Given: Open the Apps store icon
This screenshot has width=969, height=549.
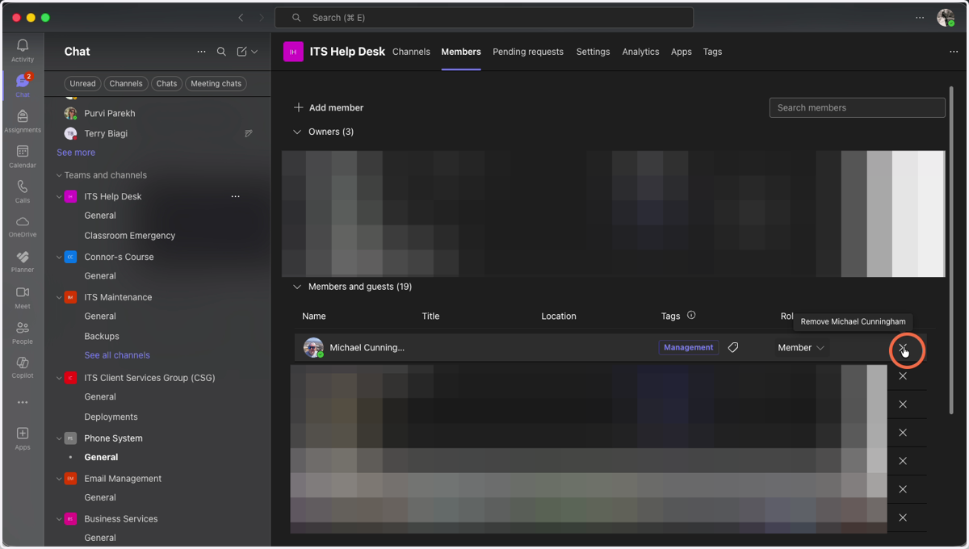Looking at the screenshot, I should tap(23, 438).
